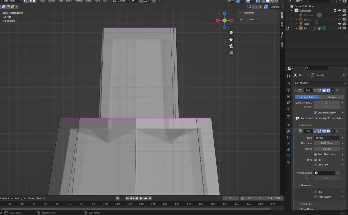The height and width of the screenshot is (215, 348).
Task: Adjust the Solidify Offset slider
Action: tap(327, 149)
